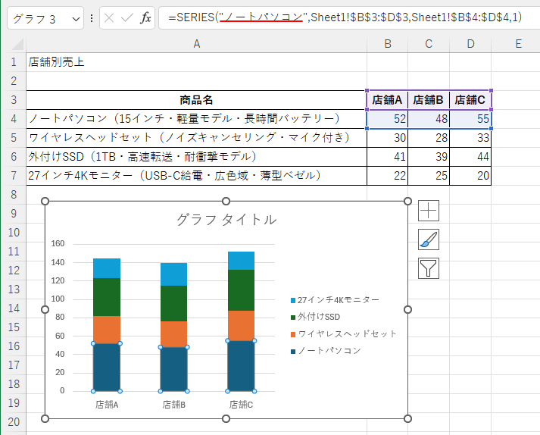This screenshot has height=435, width=540.
Task: Click the 商品名 header cell
Action: click(197, 100)
